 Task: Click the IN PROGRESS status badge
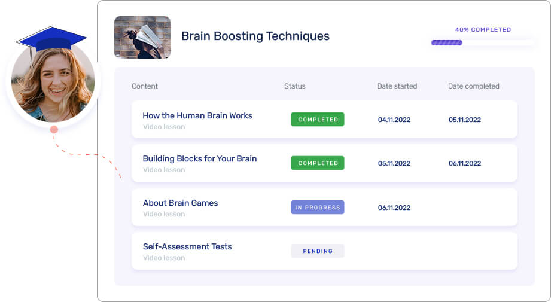coord(318,207)
